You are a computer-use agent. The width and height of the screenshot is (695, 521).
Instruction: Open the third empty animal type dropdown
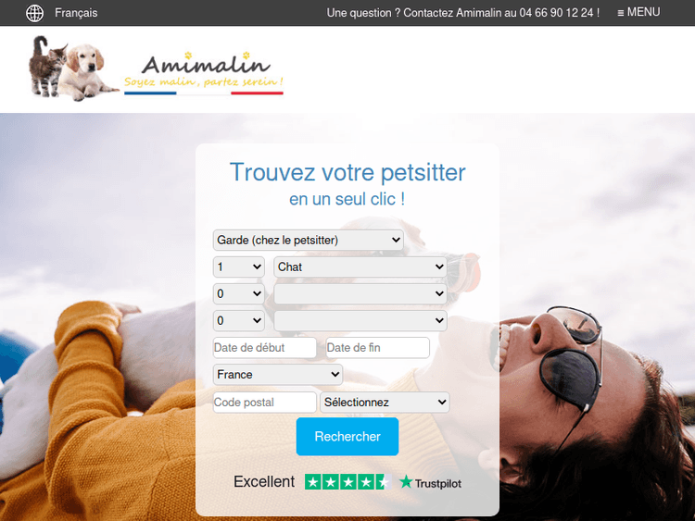[360, 320]
